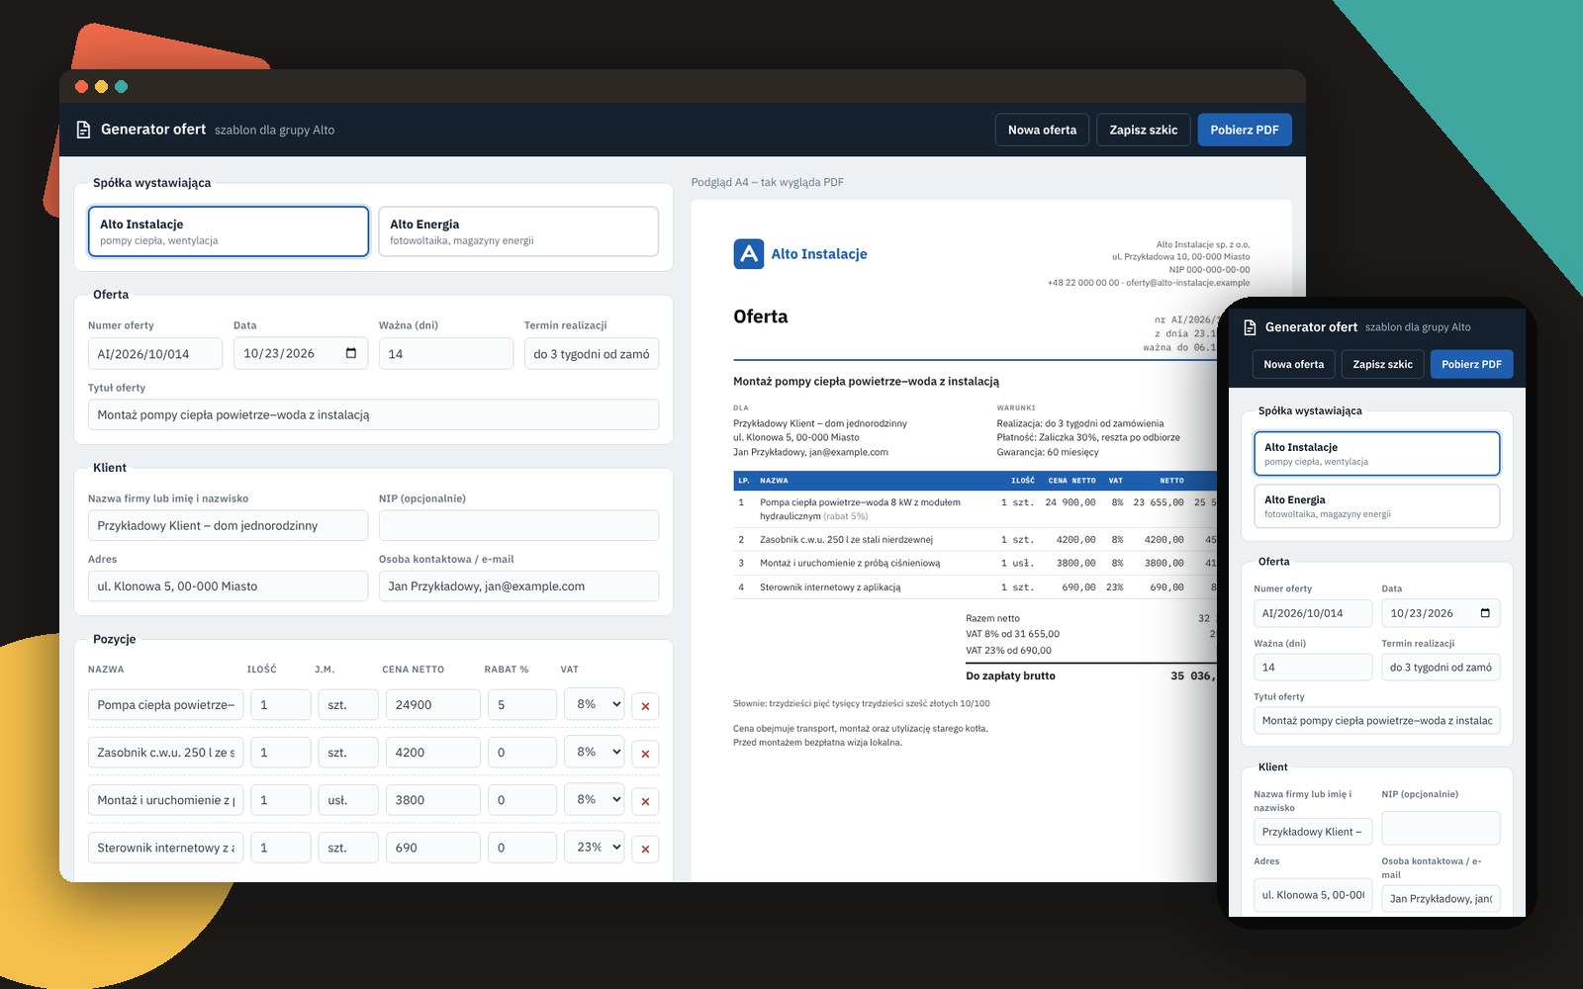Tap Zapisz szkic in the phone view
Screen dimensions: 1583x989
coord(1382,364)
